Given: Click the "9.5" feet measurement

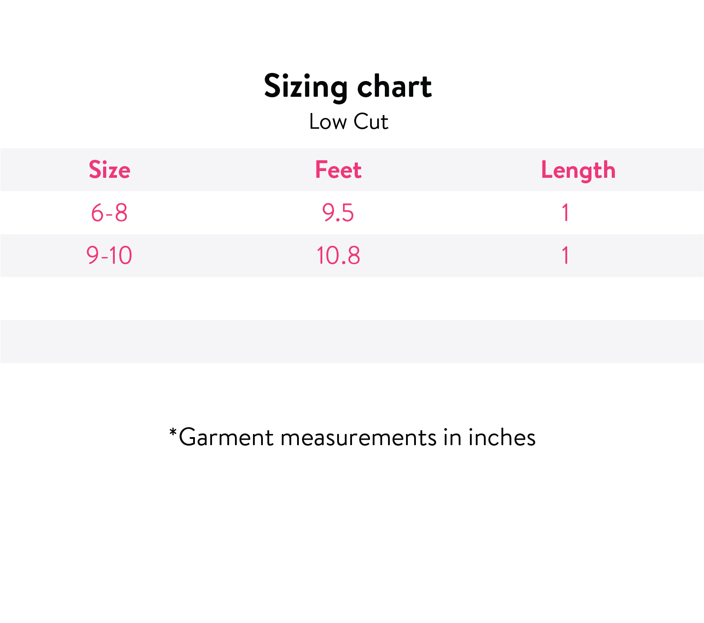Looking at the screenshot, I should coord(338,213).
